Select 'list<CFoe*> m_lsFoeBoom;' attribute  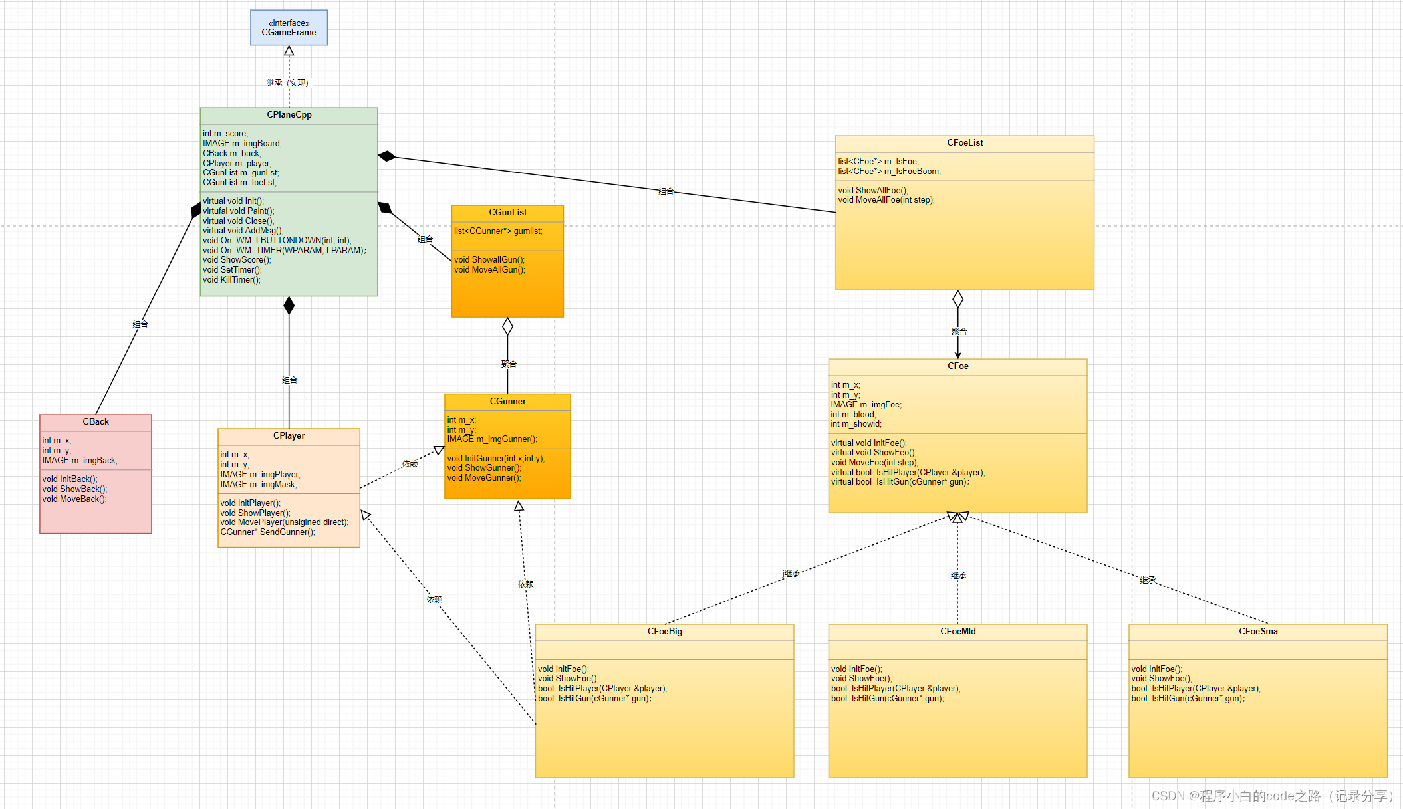pyautogui.click(x=890, y=171)
